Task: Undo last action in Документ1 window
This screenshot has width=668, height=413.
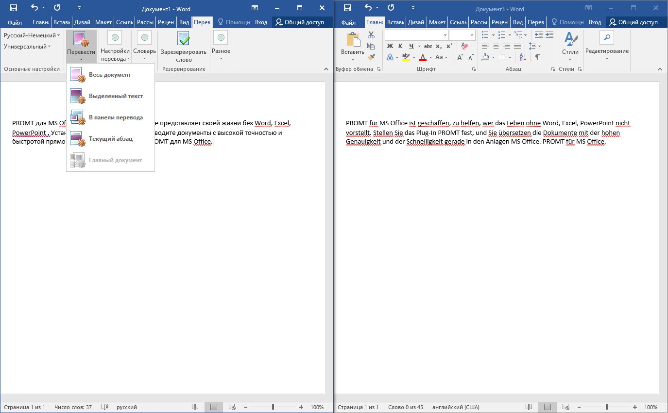Action: click(x=34, y=8)
